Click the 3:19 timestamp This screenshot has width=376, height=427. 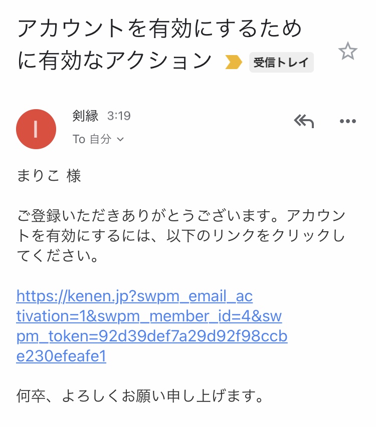coord(119,116)
